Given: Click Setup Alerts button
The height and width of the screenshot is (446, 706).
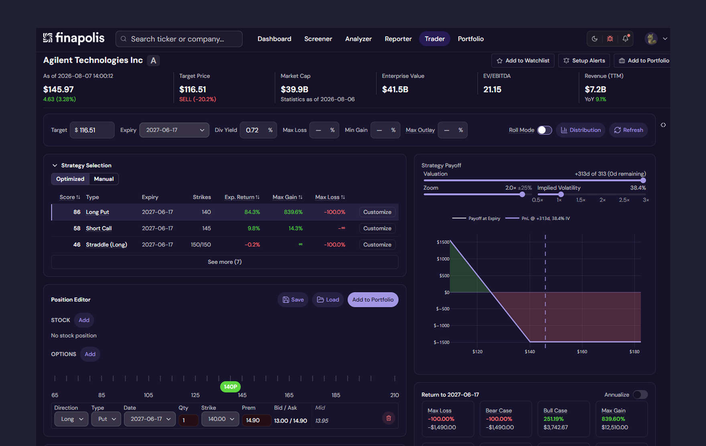Looking at the screenshot, I should [584, 61].
